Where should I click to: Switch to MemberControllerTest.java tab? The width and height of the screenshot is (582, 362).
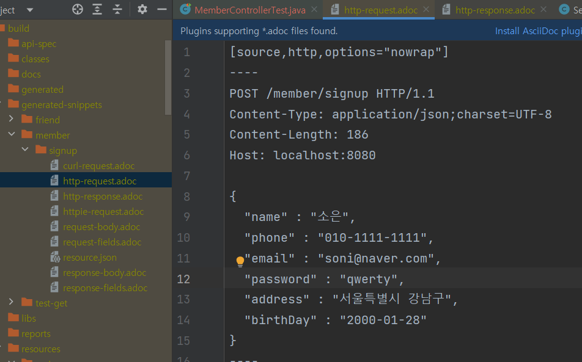(x=250, y=10)
